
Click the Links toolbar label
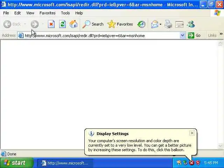click(x=212, y=35)
